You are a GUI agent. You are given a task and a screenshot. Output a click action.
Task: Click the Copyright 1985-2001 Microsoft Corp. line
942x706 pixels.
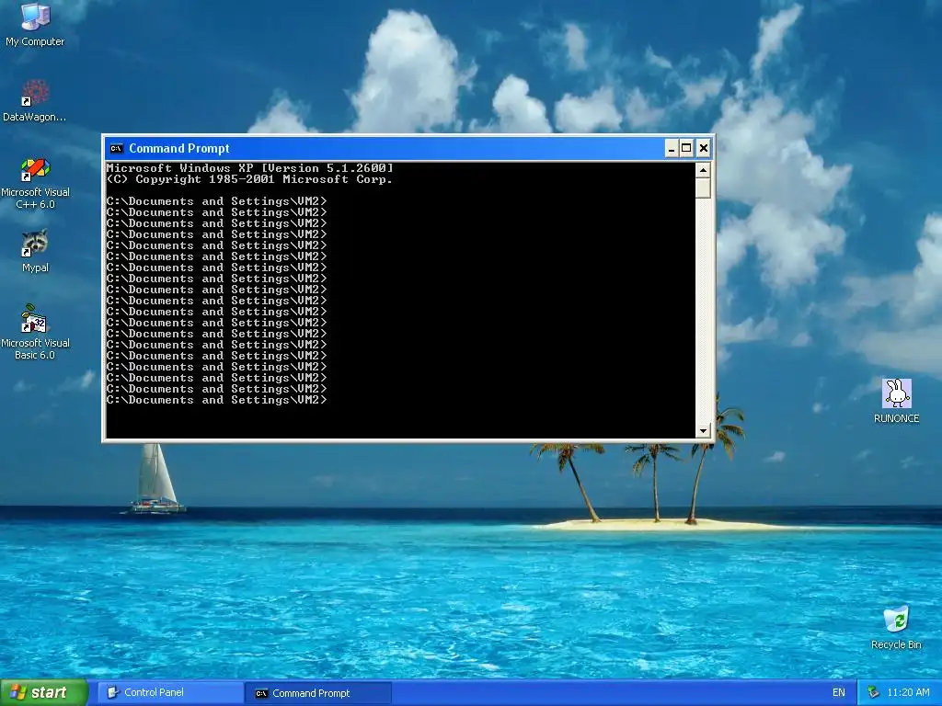coord(250,179)
